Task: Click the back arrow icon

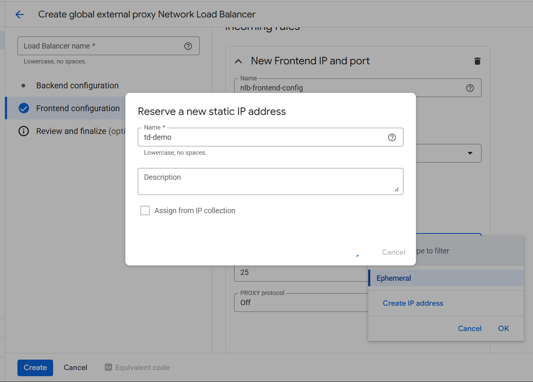Action: coord(20,15)
